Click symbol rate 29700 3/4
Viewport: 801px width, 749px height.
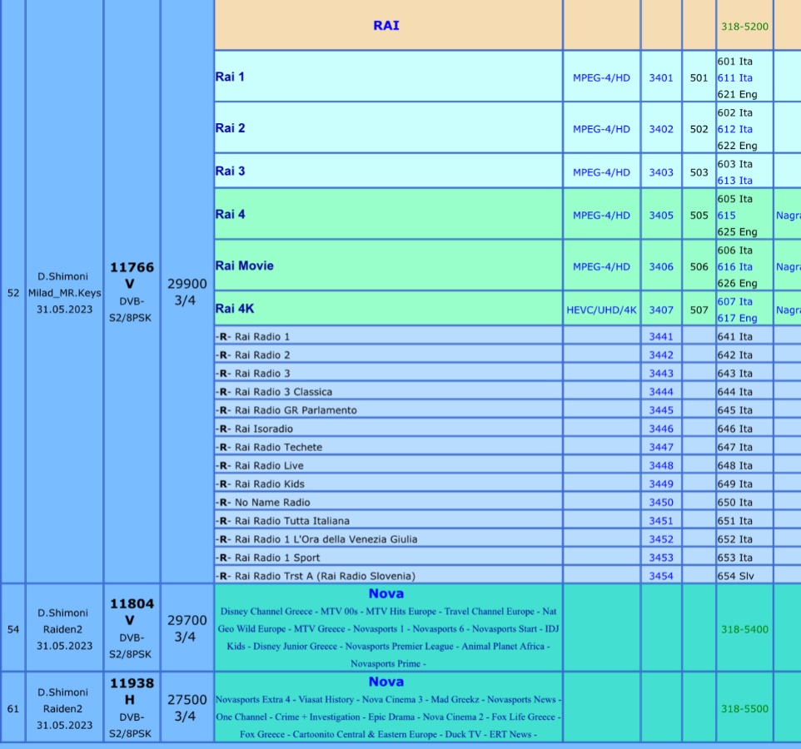[187, 628]
